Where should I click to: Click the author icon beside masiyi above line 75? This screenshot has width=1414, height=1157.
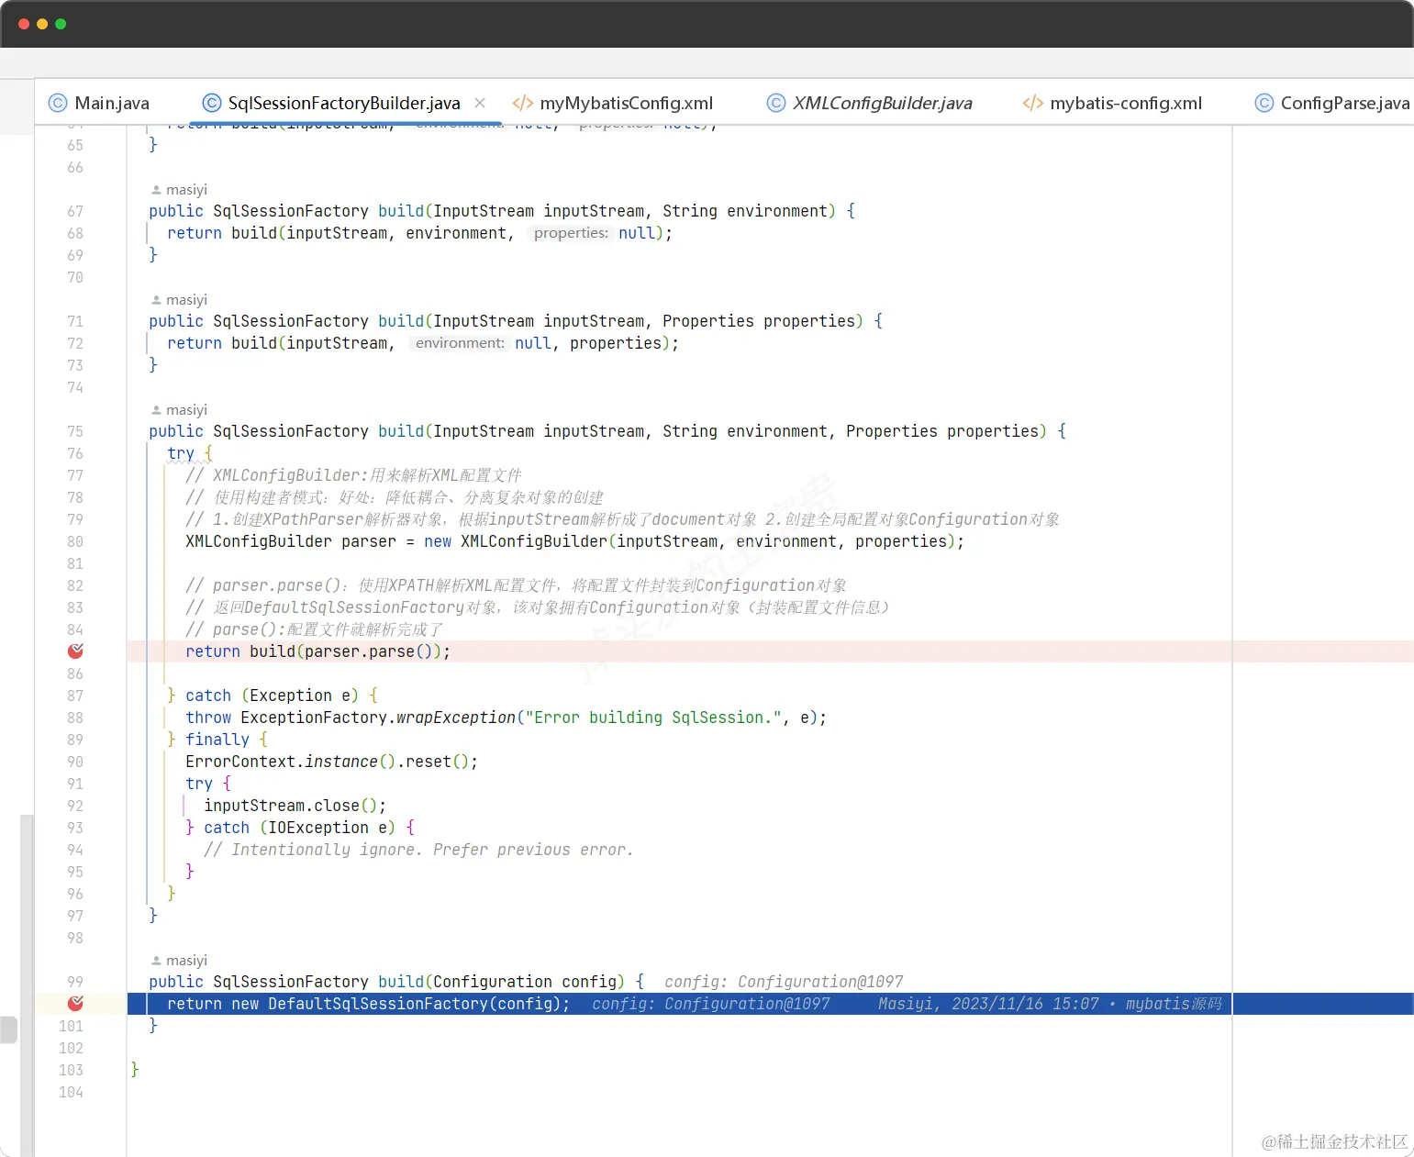(156, 410)
